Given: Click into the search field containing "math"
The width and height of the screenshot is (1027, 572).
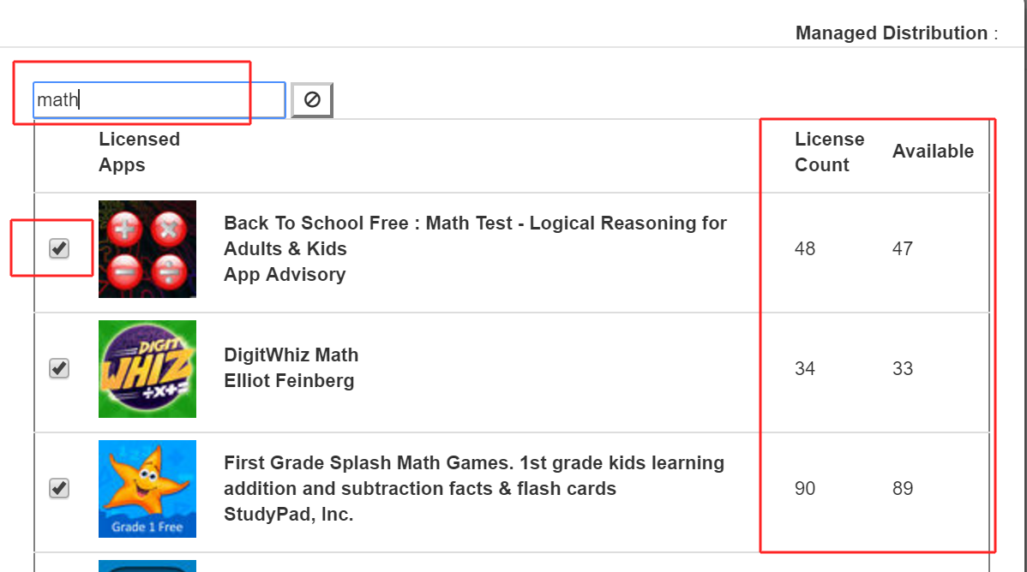Looking at the screenshot, I should 159,100.
